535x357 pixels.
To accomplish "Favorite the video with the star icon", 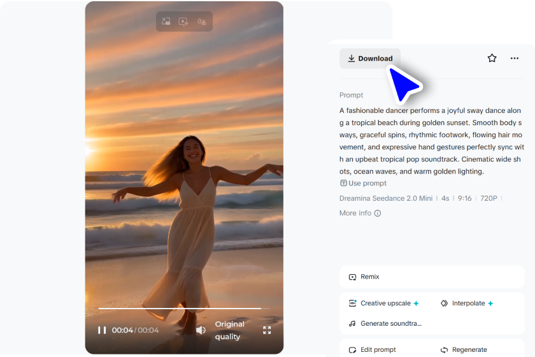I will (x=492, y=58).
